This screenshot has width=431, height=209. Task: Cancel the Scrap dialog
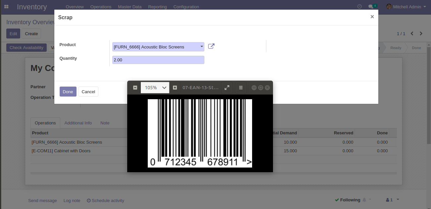point(88,92)
